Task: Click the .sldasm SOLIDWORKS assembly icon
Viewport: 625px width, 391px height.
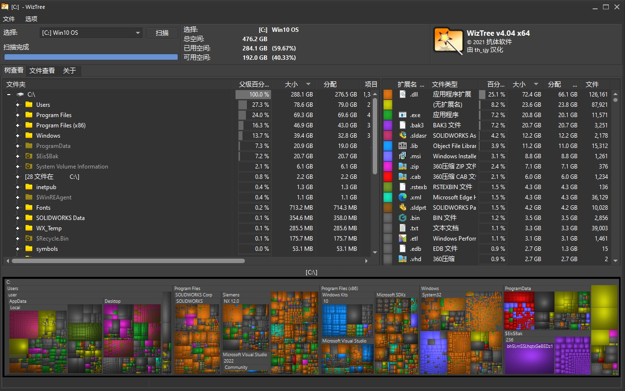Action: (x=403, y=136)
